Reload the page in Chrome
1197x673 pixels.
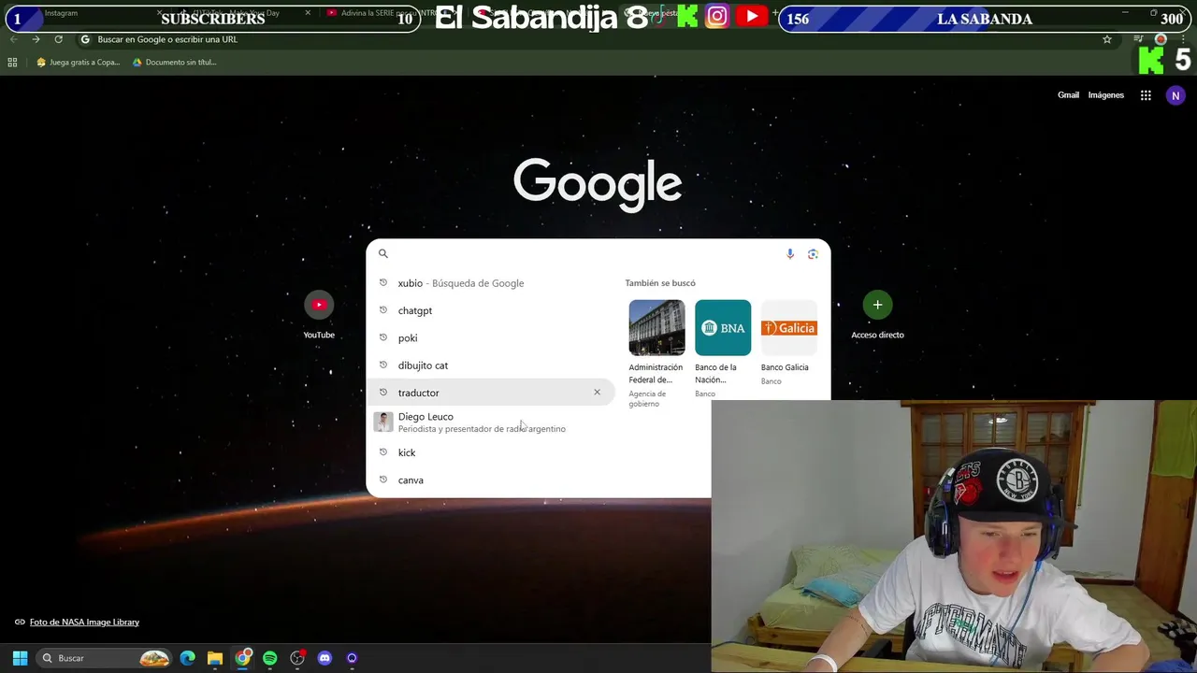coord(58,39)
